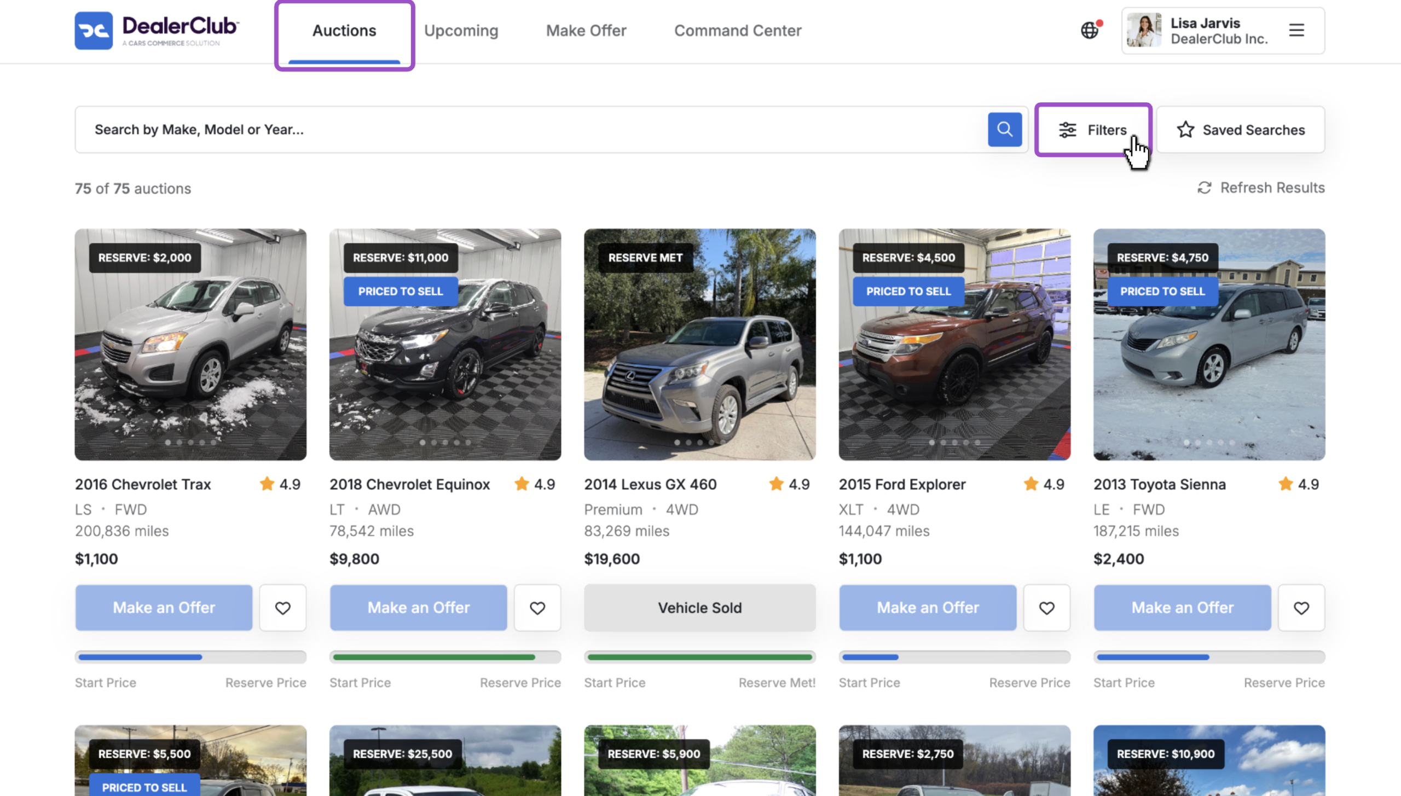
Task: Open the globe language notifications icon
Action: tap(1090, 30)
